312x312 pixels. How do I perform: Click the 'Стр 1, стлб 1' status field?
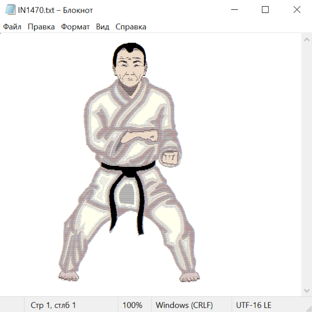(x=53, y=305)
